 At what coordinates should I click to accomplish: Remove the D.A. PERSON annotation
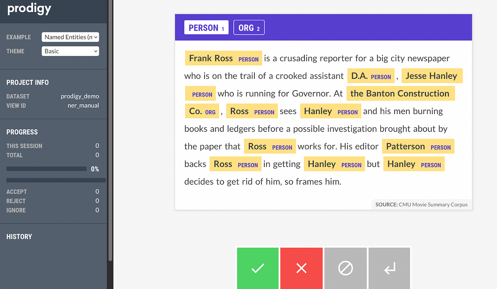pyautogui.click(x=371, y=76)
